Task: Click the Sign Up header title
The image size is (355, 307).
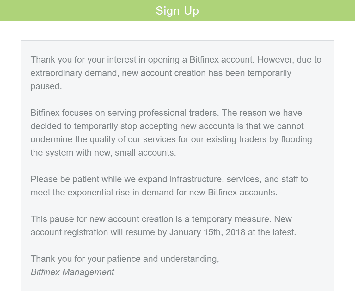Action: tap(177, 11)
